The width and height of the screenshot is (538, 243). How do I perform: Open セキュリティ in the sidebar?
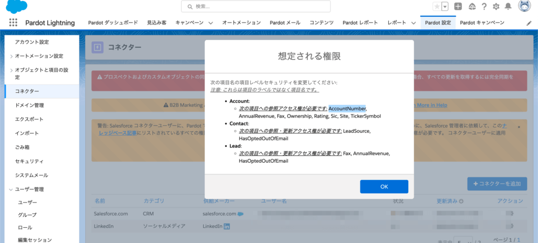point(29,161)
